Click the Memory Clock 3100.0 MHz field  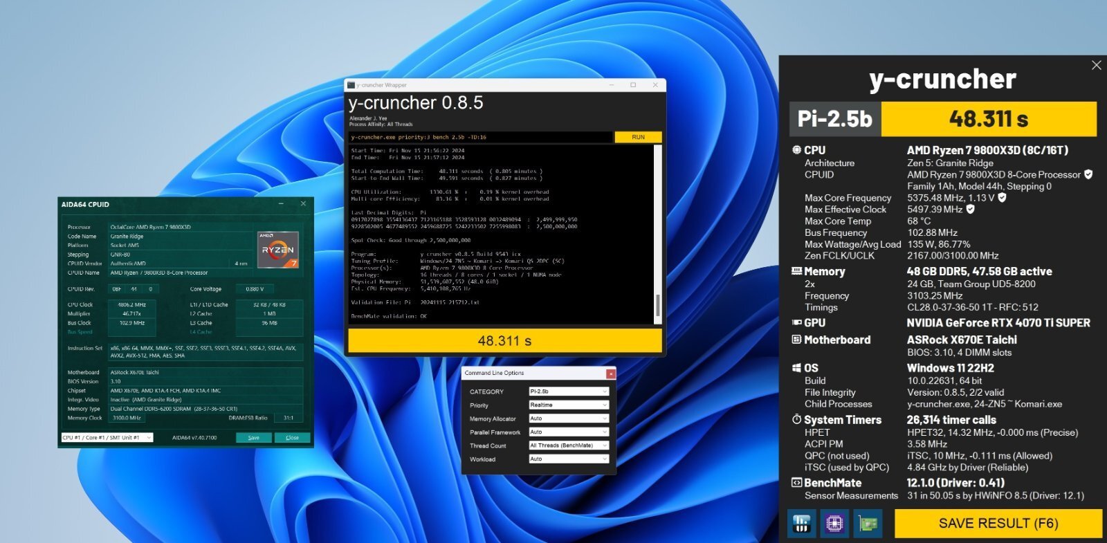coord(127,418)
